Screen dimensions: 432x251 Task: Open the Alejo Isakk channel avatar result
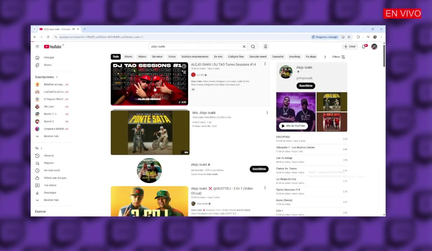point(149,170)
